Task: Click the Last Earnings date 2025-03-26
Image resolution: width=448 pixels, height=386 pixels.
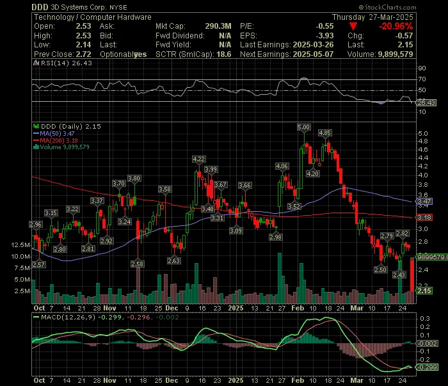Action: tap(313, 45)
